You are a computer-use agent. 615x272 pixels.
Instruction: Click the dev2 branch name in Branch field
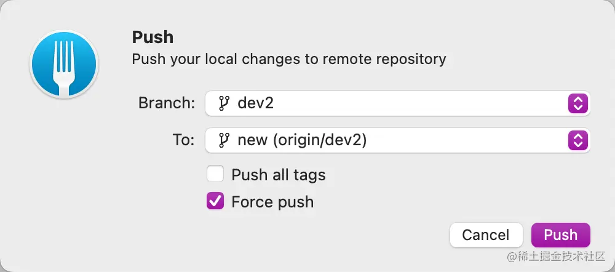[x=255, y=103]
